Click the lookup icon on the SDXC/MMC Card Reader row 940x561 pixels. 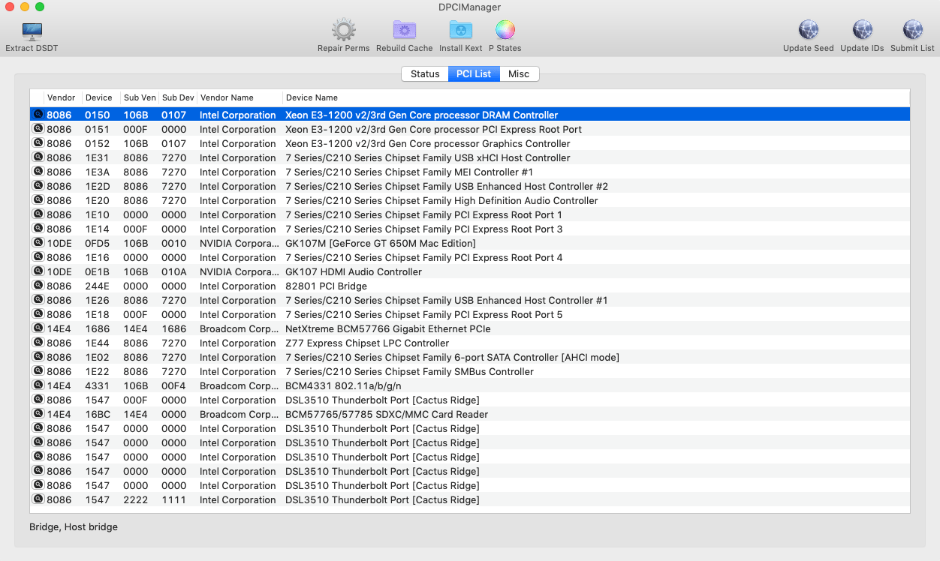pos(38,414)
